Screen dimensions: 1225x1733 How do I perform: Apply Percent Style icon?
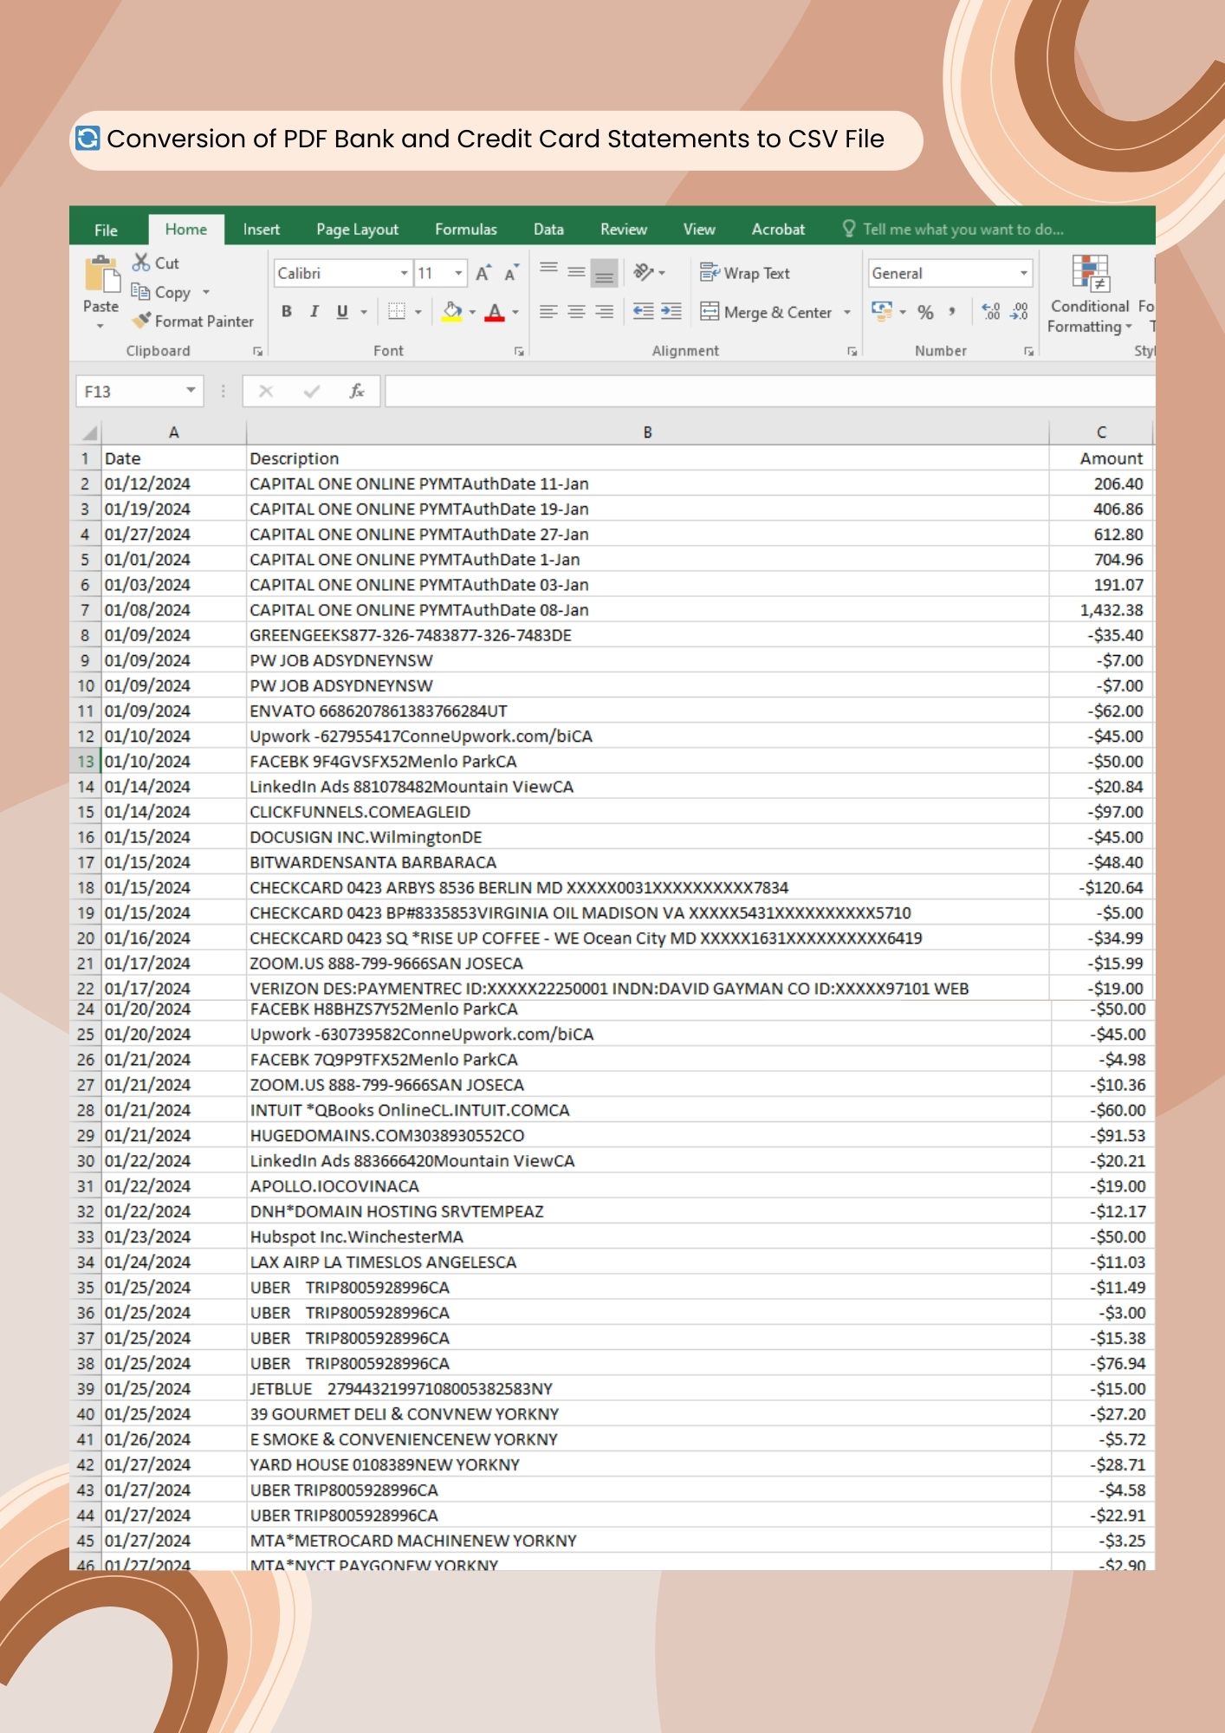tap(926, 312)
